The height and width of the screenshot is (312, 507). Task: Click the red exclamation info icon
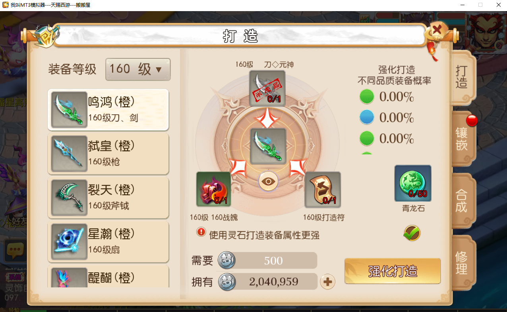(x=201, y=231)
